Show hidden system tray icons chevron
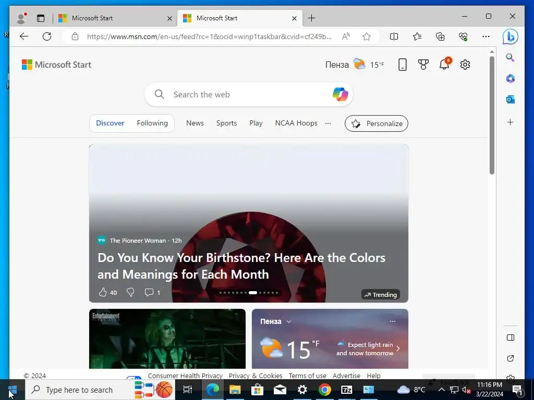Image resolution: width=534 pixels, height=400 pixels. pos(441,390)
